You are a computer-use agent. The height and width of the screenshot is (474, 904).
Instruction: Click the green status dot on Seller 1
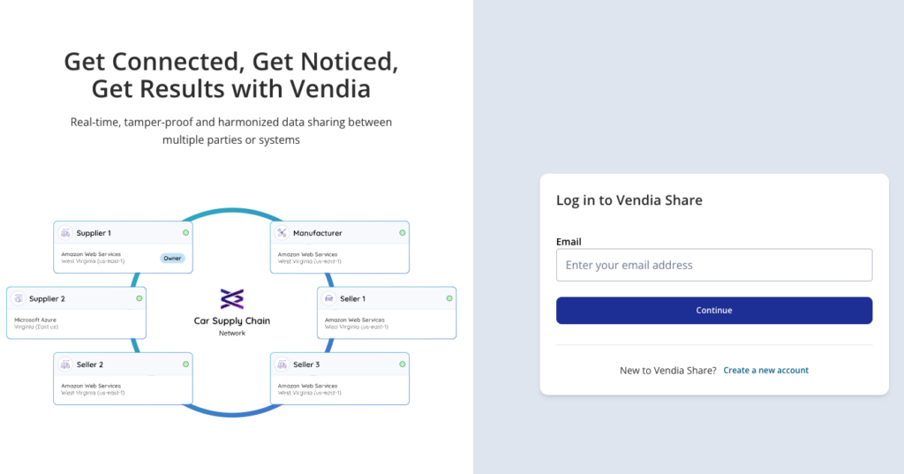pos(449,298)
